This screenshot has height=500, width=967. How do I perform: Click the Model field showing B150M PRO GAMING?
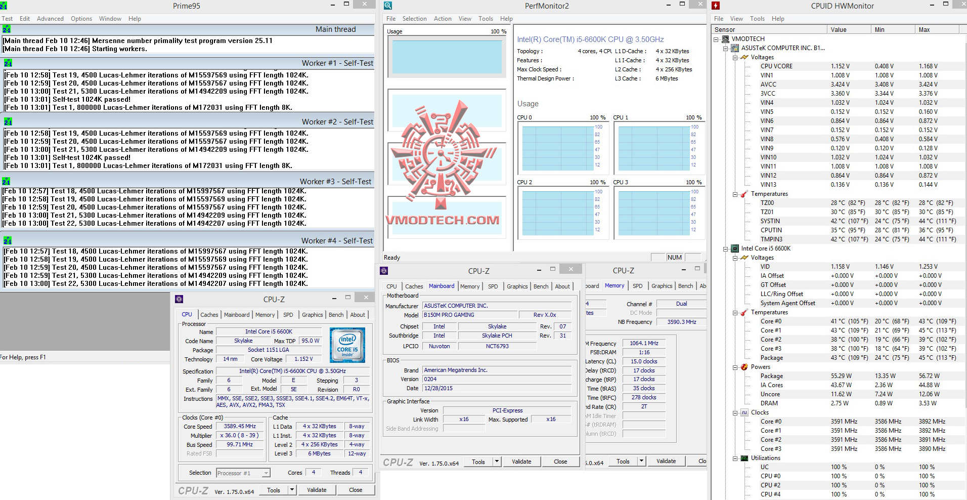point(470,315)
